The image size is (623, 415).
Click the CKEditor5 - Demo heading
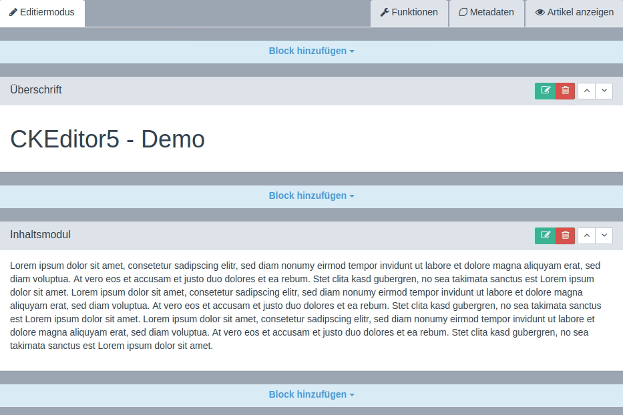tap(108, 139)
